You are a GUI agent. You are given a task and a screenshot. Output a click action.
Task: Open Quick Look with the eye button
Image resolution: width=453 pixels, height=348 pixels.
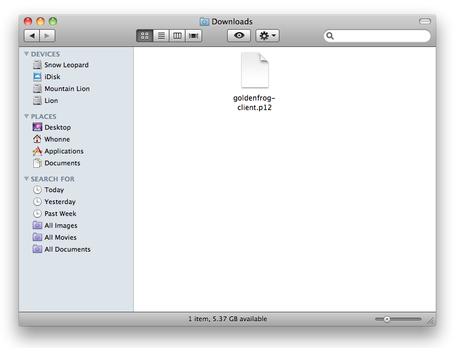239,36
